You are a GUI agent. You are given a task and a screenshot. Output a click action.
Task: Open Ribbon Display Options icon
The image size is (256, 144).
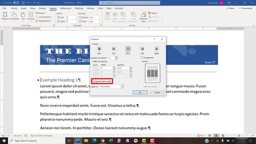229,3
